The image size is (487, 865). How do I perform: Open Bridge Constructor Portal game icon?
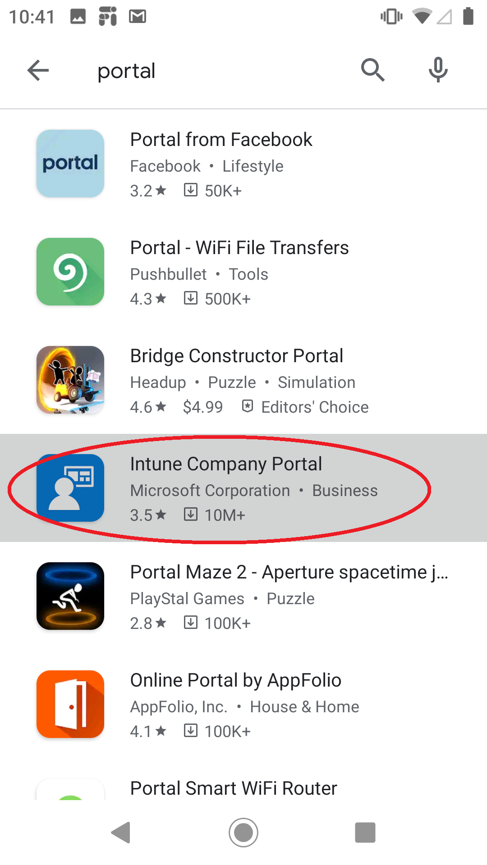70,380
